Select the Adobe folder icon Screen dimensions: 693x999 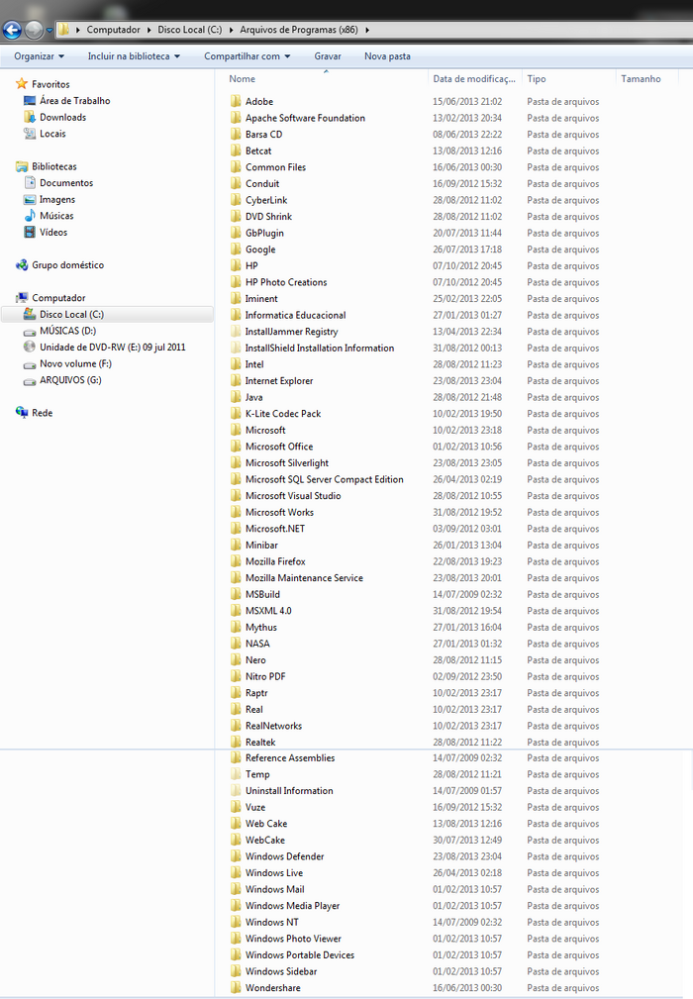coord(236,101)
